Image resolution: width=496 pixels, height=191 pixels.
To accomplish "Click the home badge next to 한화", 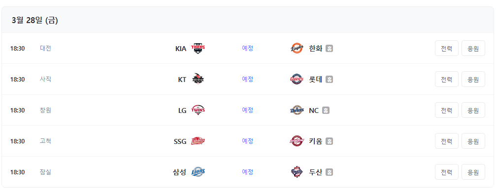I will click(330, 49).
